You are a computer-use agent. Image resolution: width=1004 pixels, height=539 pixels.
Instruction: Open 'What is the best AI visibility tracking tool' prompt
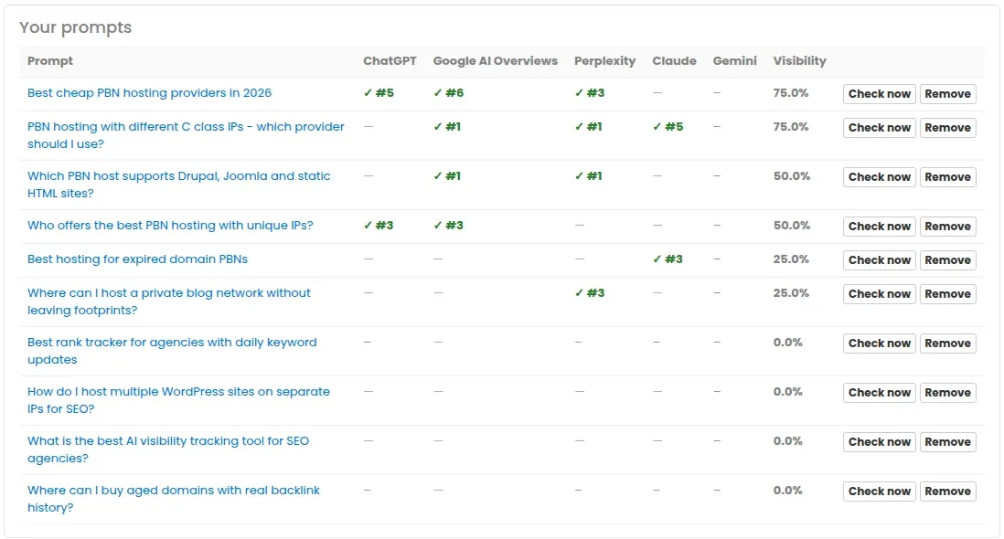click(x=168, y=449)
